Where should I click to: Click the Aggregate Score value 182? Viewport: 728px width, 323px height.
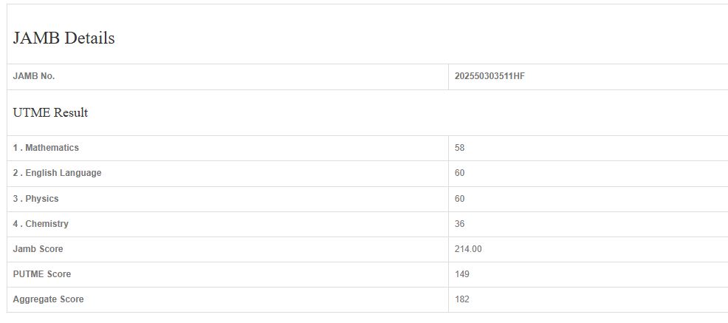tap(462, 299)
